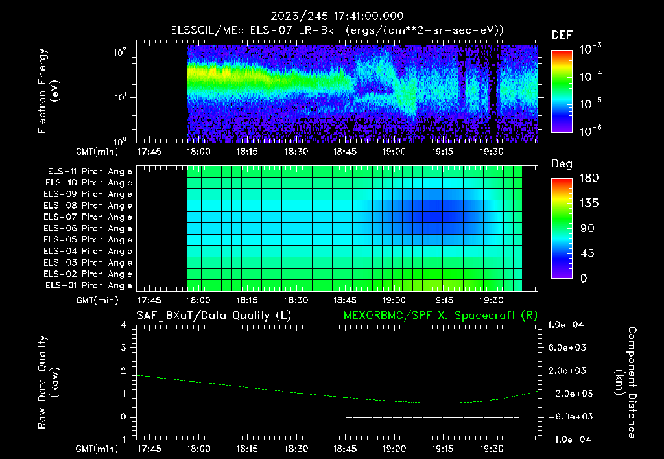Click the 3 tick on Raw Data Quality axis
This screenshot has height=459, width=664.
(123, 347)
